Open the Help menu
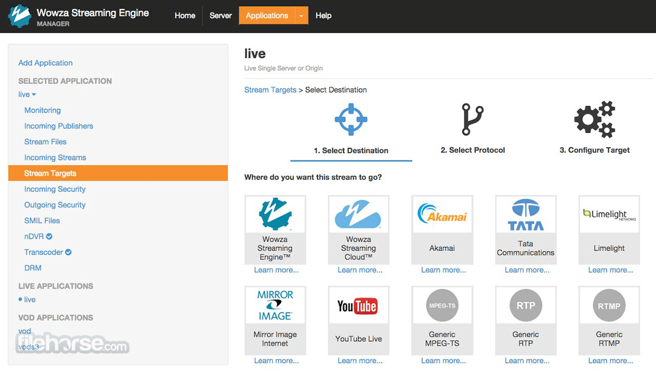The height and width of the screenshot is (369, 656). pyautogui.click(x=323, y=16)
